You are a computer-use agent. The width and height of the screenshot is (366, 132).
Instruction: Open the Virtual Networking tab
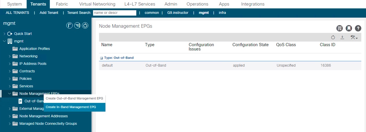(x=97, y=4)
